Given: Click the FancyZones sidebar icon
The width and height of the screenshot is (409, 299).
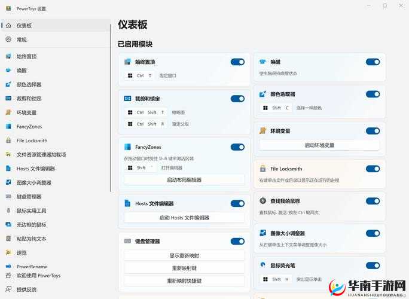Looking at the screenshot, I should pos(8,127).
